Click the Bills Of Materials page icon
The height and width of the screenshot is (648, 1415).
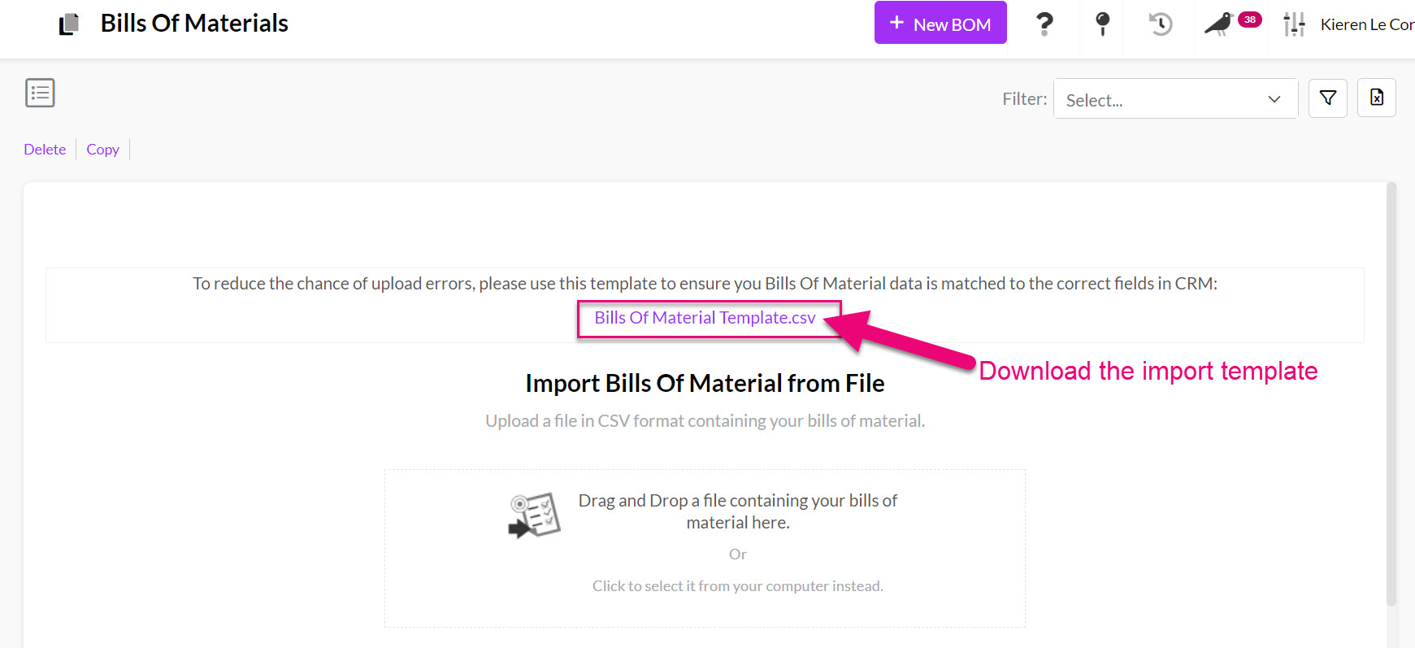[69, 24]
